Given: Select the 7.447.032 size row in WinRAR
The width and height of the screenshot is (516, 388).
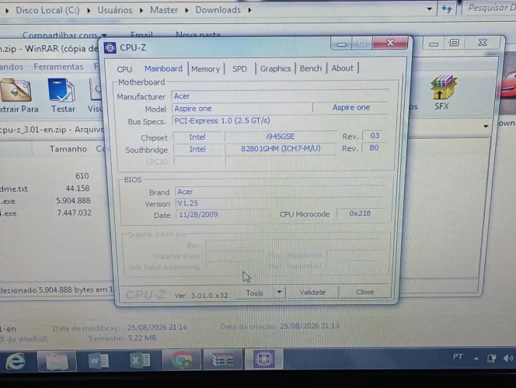Looking at the screenshot, I should pos(74,213).
